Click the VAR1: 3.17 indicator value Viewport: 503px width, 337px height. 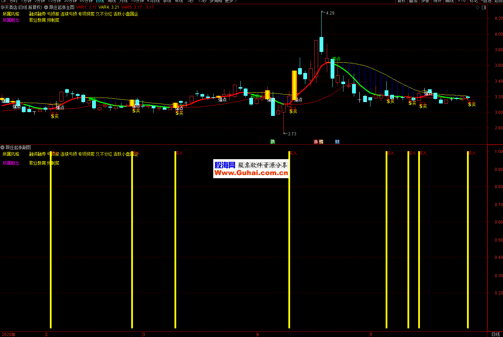pos(86,7)
